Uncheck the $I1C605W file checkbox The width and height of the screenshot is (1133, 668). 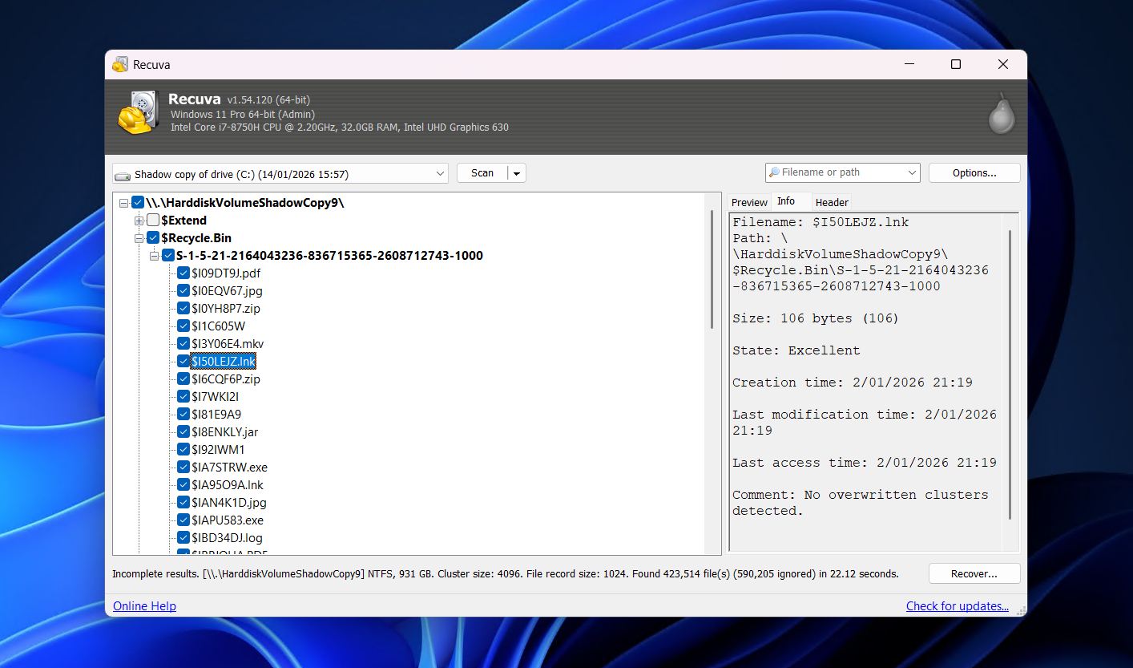coord(183,326)
